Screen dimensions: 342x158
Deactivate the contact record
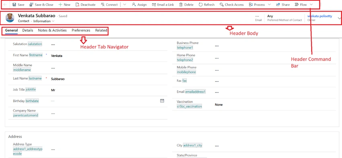(85, 4)
